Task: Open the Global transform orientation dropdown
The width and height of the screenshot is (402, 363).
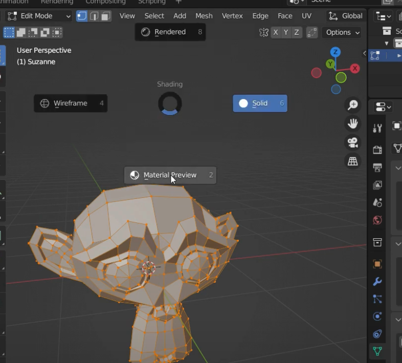Action: tap(346, 16)
